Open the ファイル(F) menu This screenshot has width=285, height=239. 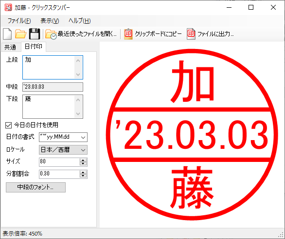(19, 21)
